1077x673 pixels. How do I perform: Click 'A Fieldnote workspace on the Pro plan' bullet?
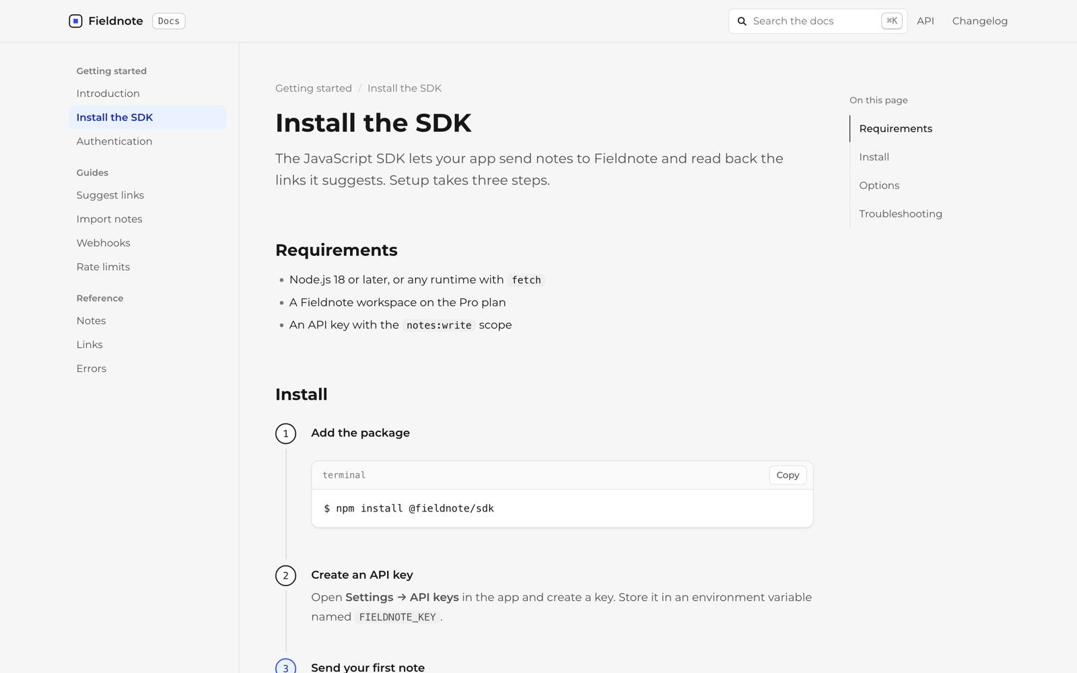click(x=397, y=303)
